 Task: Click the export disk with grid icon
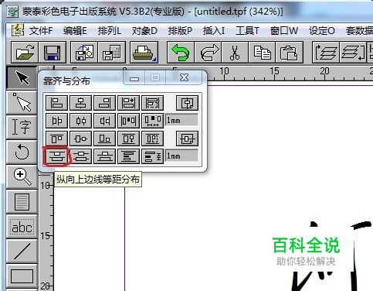(111, 53)
